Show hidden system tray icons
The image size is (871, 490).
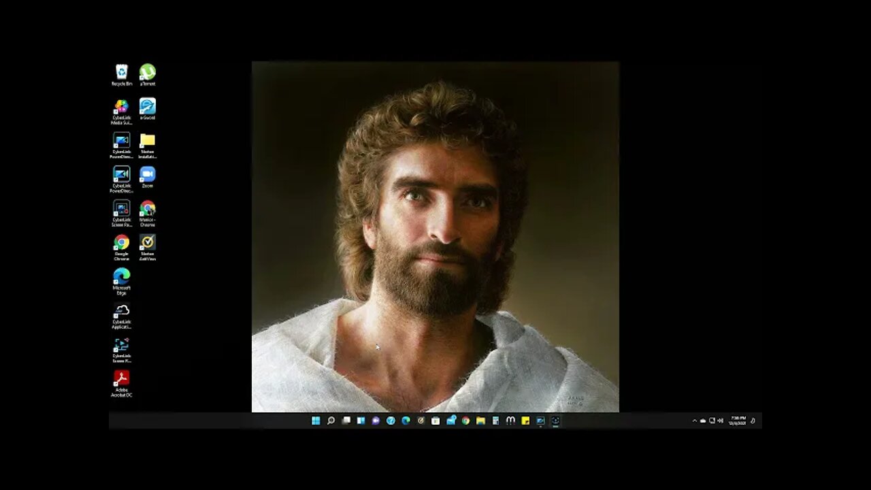coord(695,421)
